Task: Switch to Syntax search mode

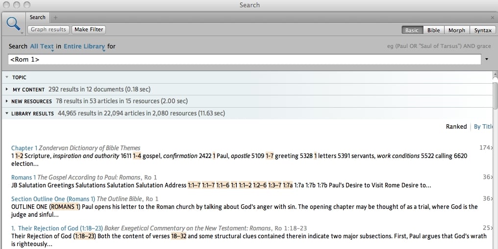Action: coord(483,30)
